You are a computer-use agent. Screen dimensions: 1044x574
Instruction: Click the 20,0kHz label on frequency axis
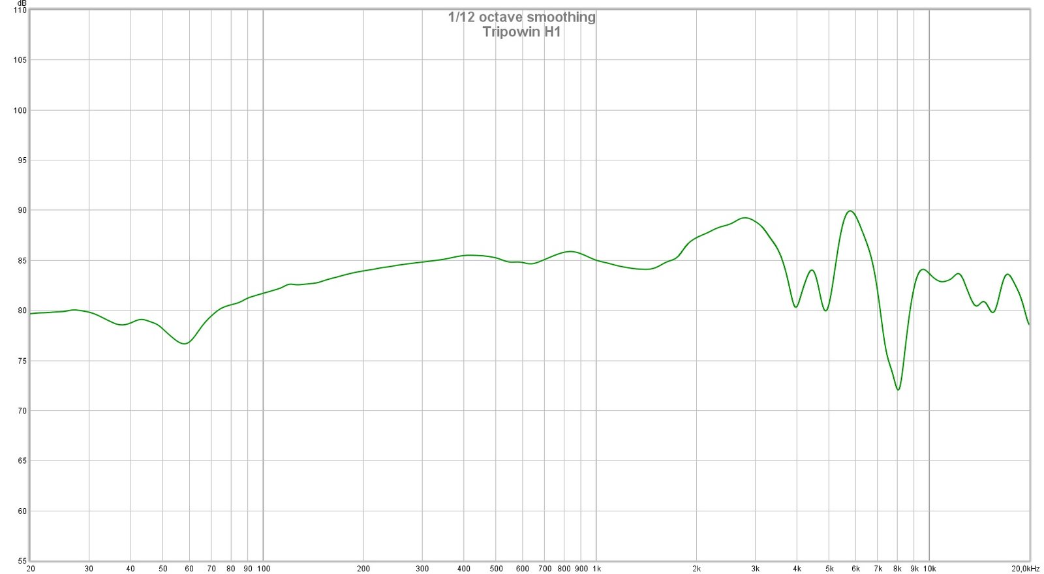point(1025,569)
